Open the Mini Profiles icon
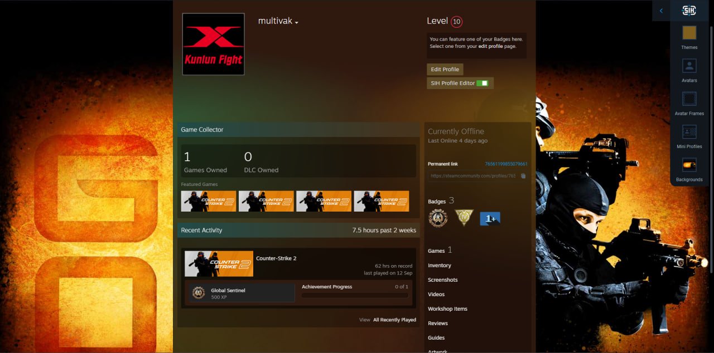Screen dimensions: 714x353 pos(689,132)
